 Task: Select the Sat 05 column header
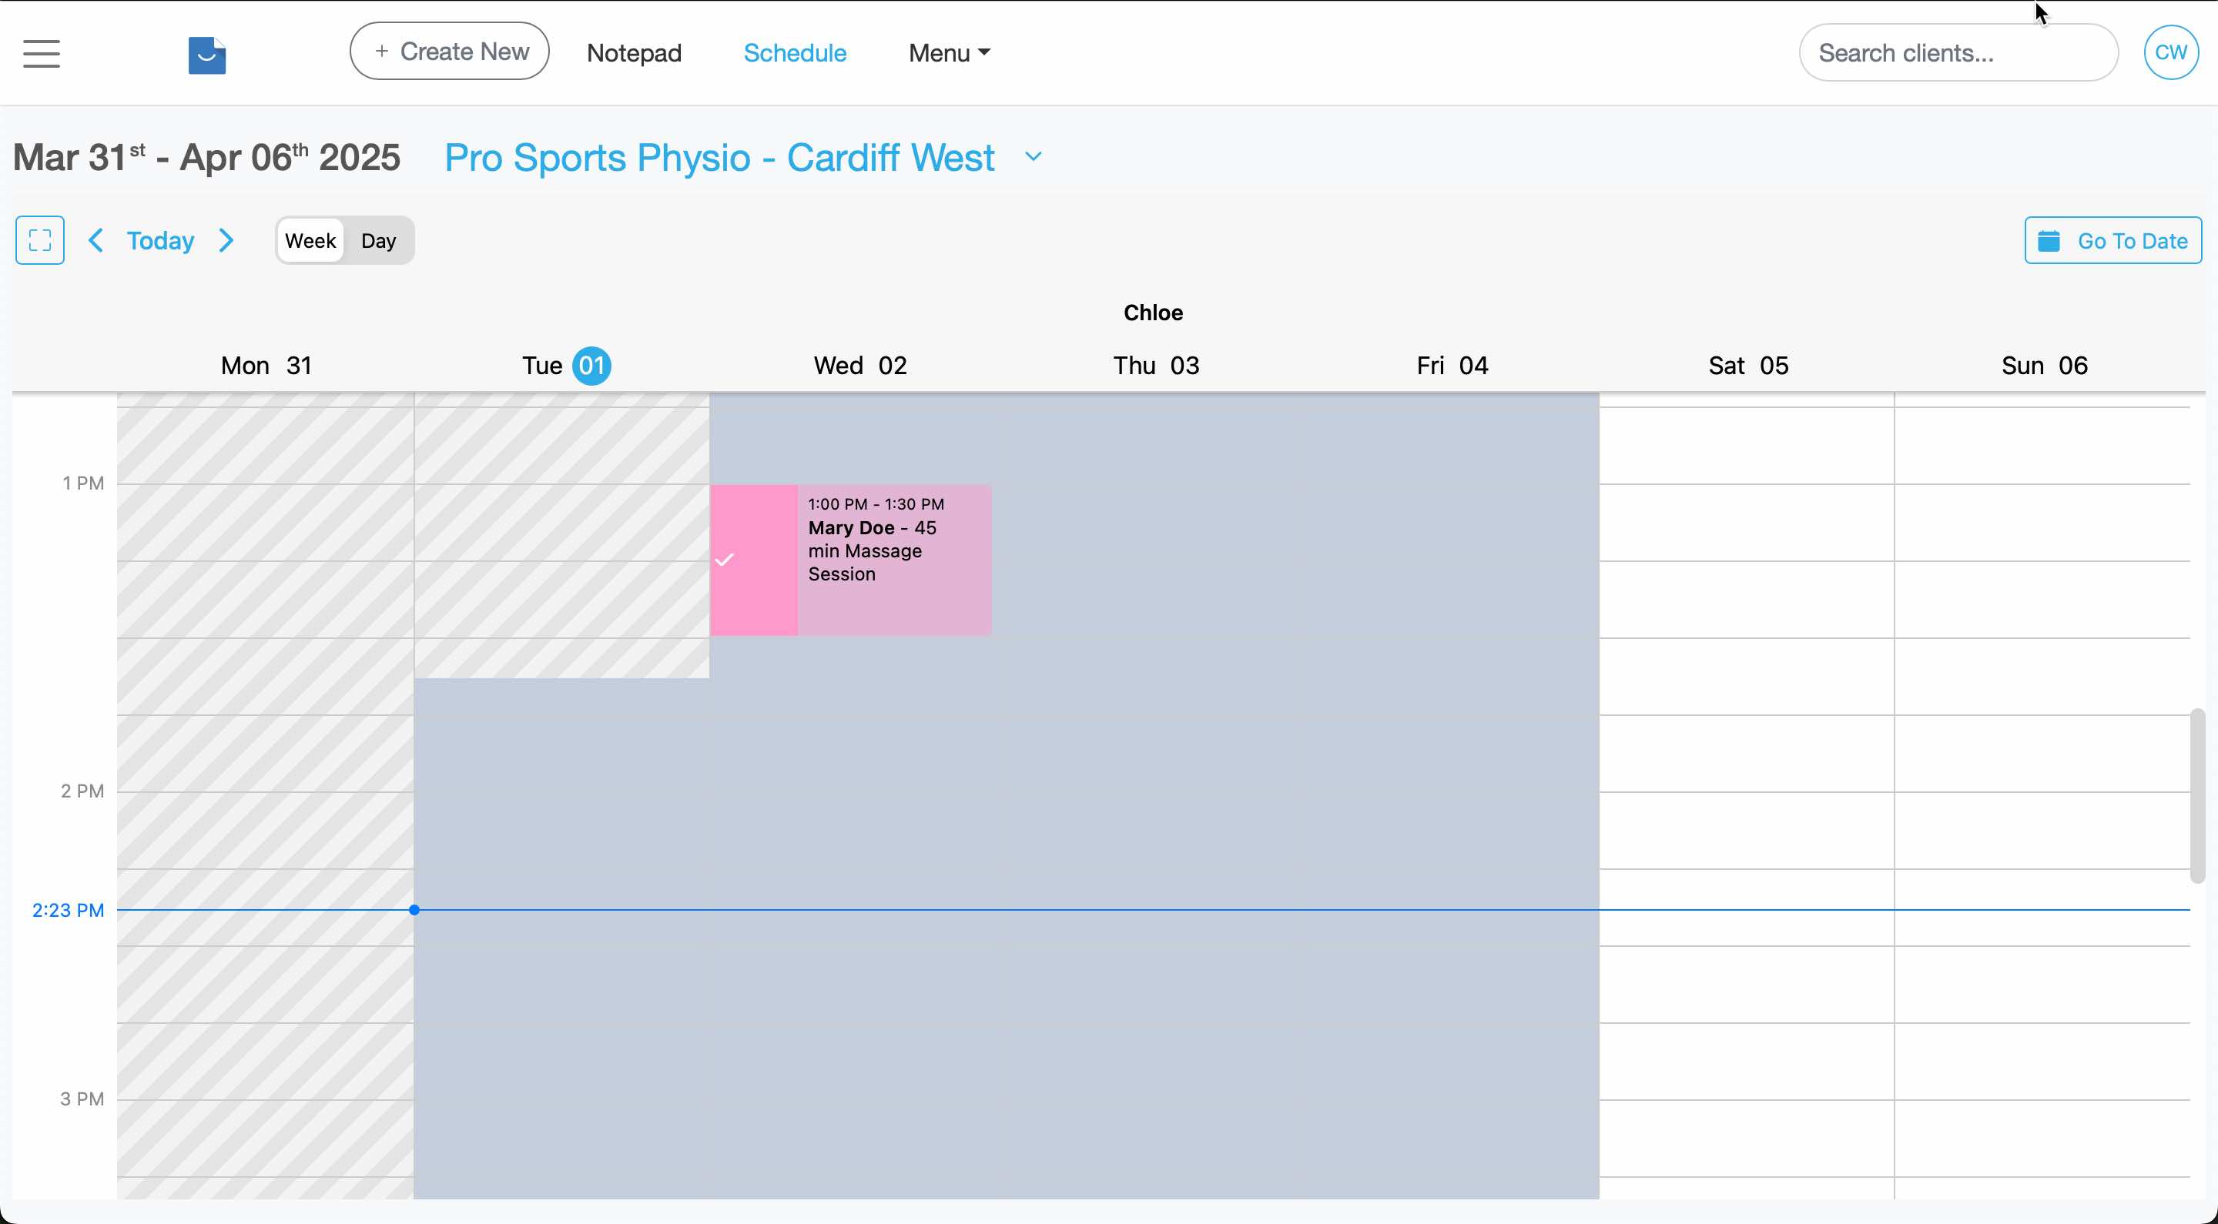click(x=1749, y=366)
